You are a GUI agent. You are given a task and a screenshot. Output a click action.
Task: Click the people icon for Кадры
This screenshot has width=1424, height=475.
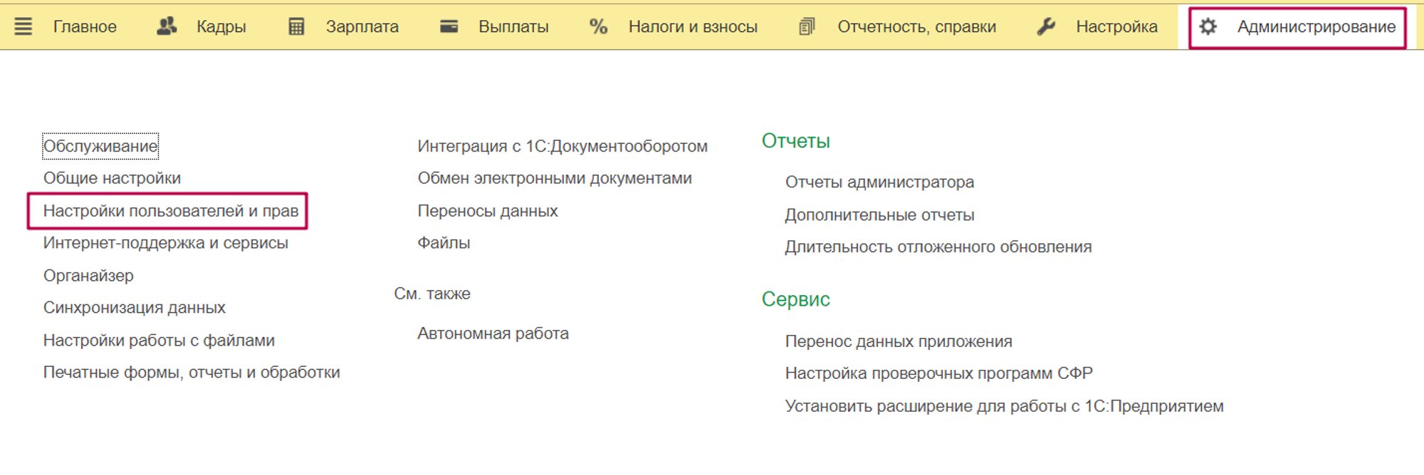(x=167, y=27)
